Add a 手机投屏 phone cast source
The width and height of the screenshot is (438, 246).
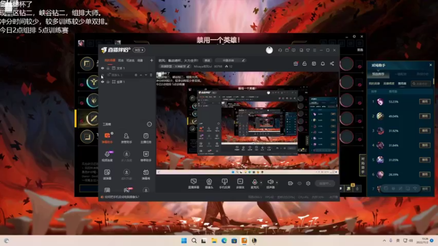pyautogui.click(x=224, y=184)
